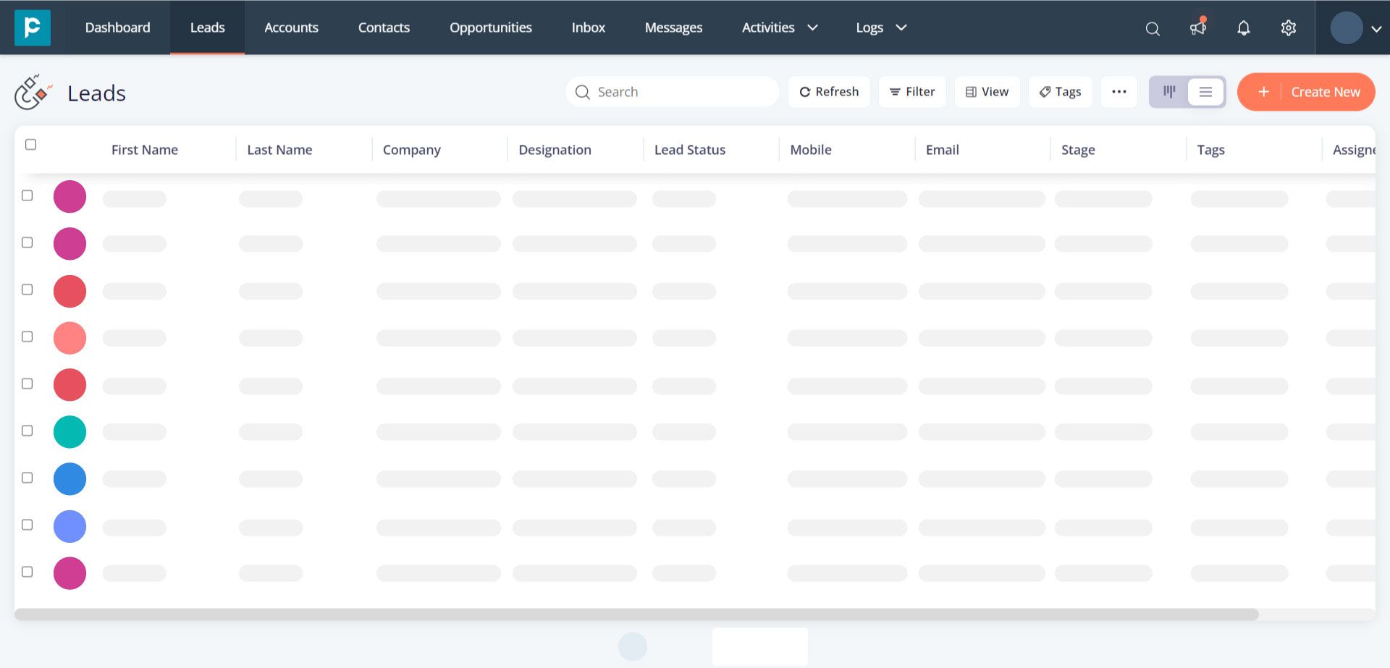The height and width of the screenshot is (668, 1390).
Task: Open the Contacts tab
Action: coord(384,28)
